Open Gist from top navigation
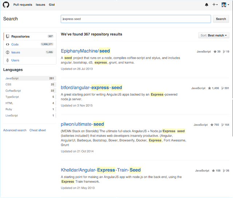Image resolution: width=233 pixels, height=198 pixels. tap(52, 5)
